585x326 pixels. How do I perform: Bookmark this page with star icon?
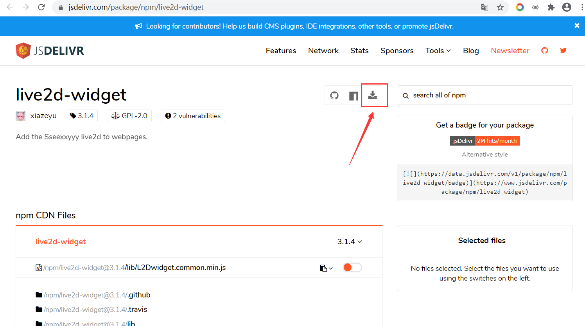pos(500,7)
